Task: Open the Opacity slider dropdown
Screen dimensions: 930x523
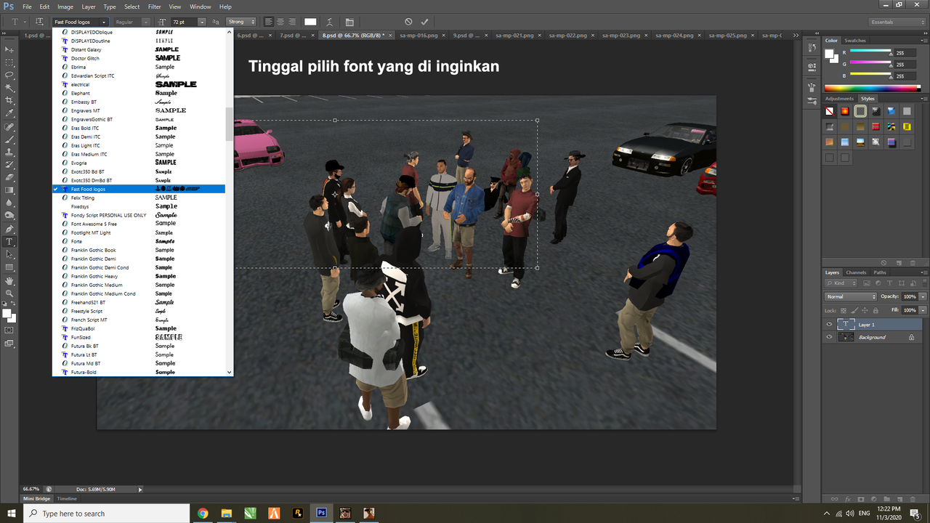Action: 923,296
